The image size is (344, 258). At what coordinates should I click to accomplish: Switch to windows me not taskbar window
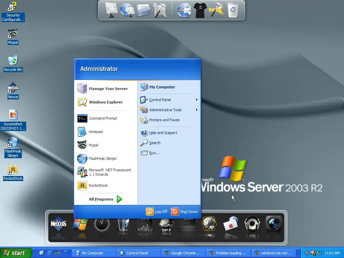click(x=273, y=253)
